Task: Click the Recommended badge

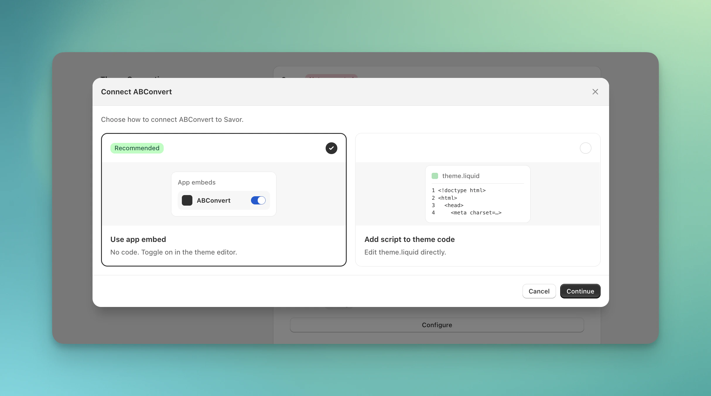Action: tap(137, 148)
